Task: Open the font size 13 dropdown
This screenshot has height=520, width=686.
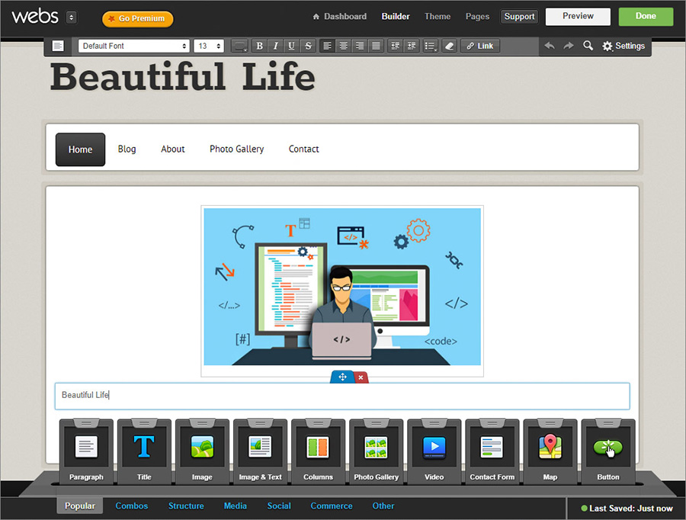Action: [209, 46]
